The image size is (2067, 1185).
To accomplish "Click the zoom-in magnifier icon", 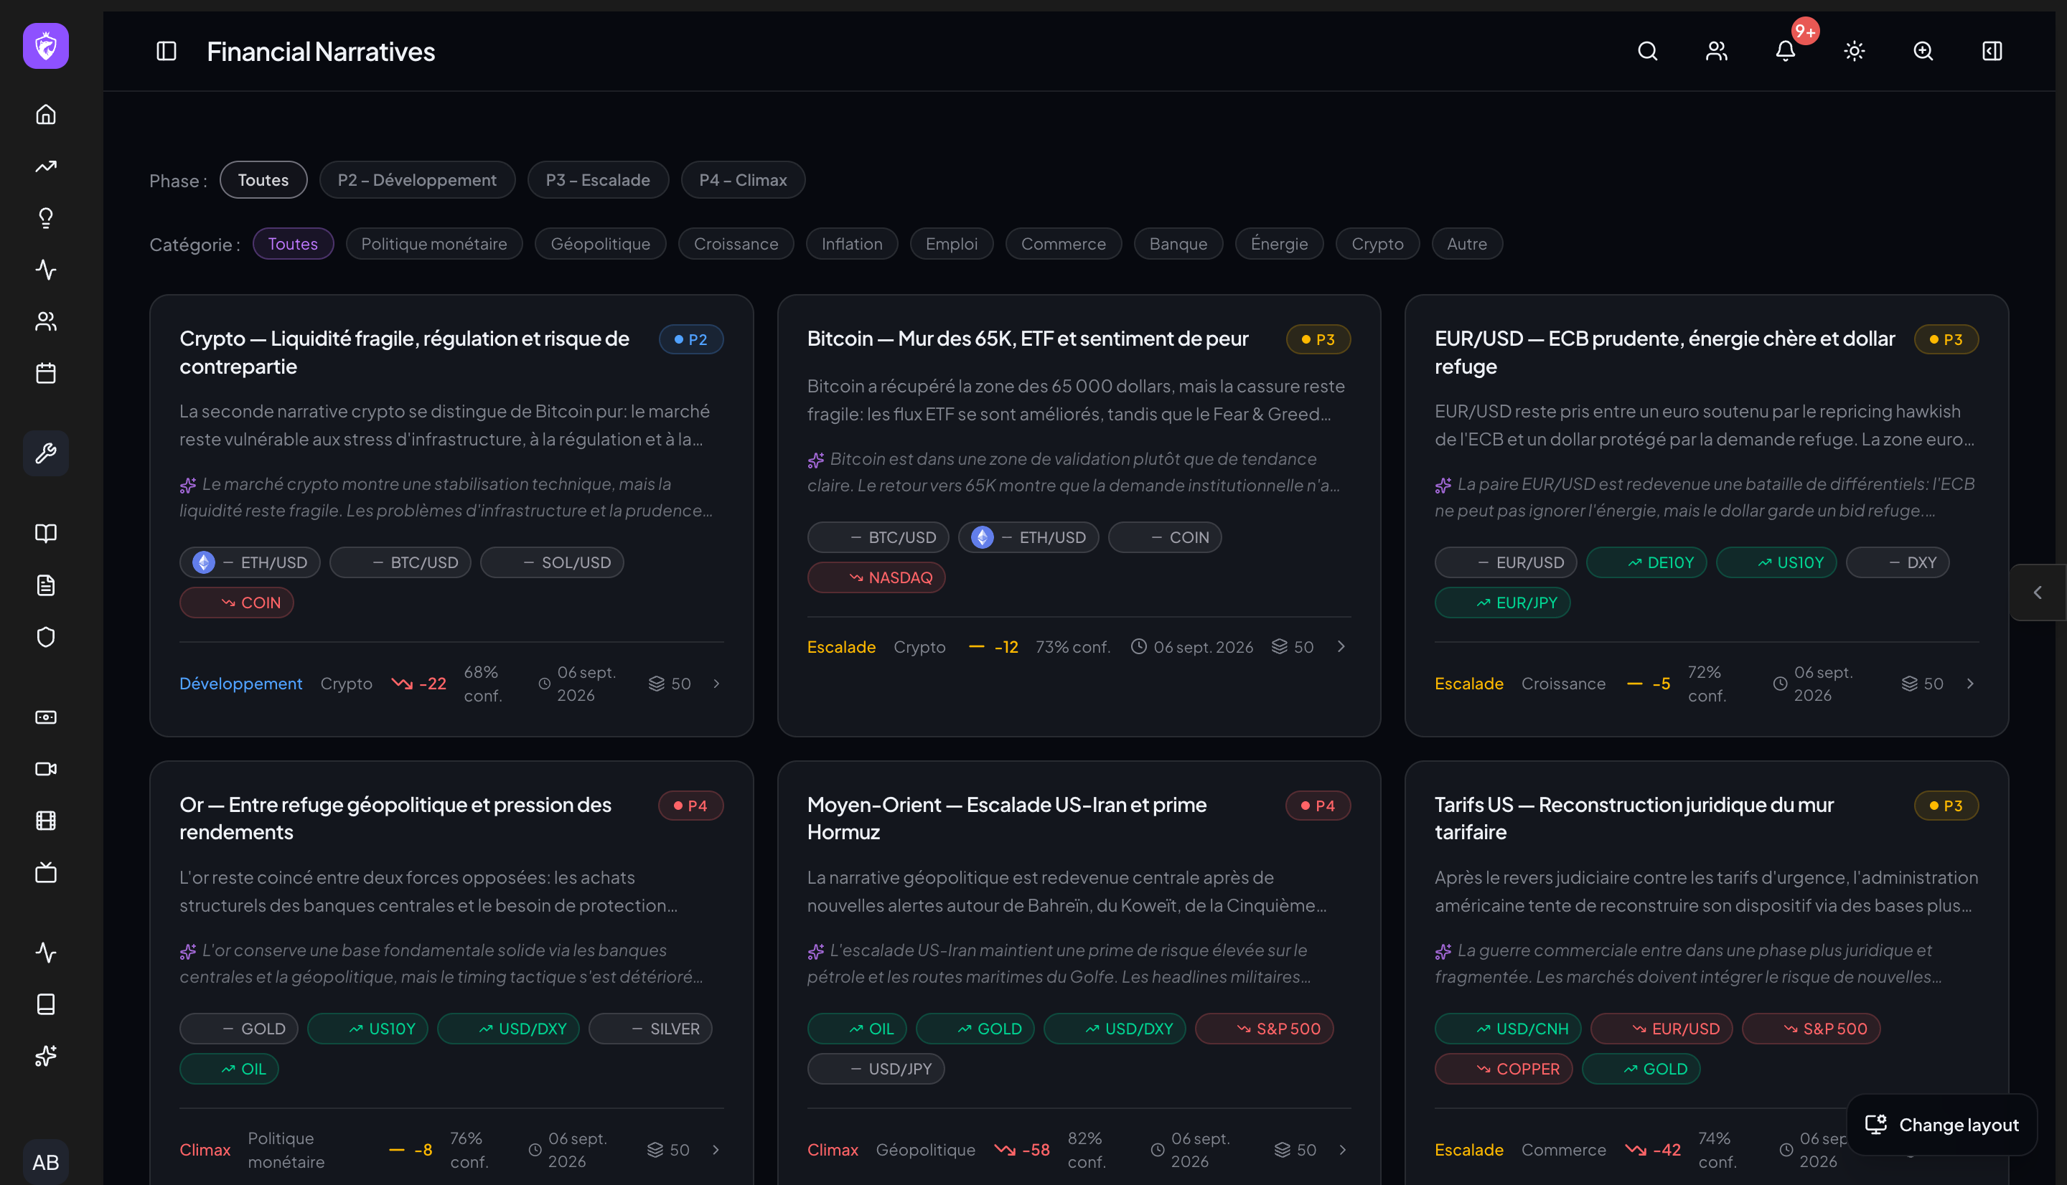I will coord(1923,51).
